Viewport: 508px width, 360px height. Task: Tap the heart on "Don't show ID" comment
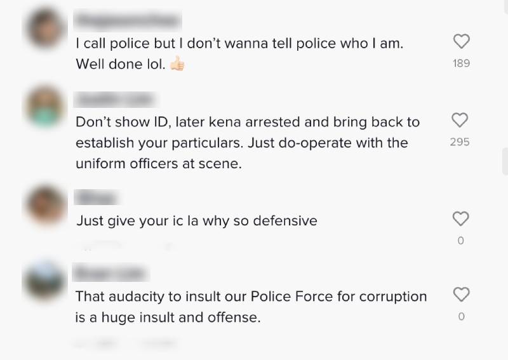(460, 120)
